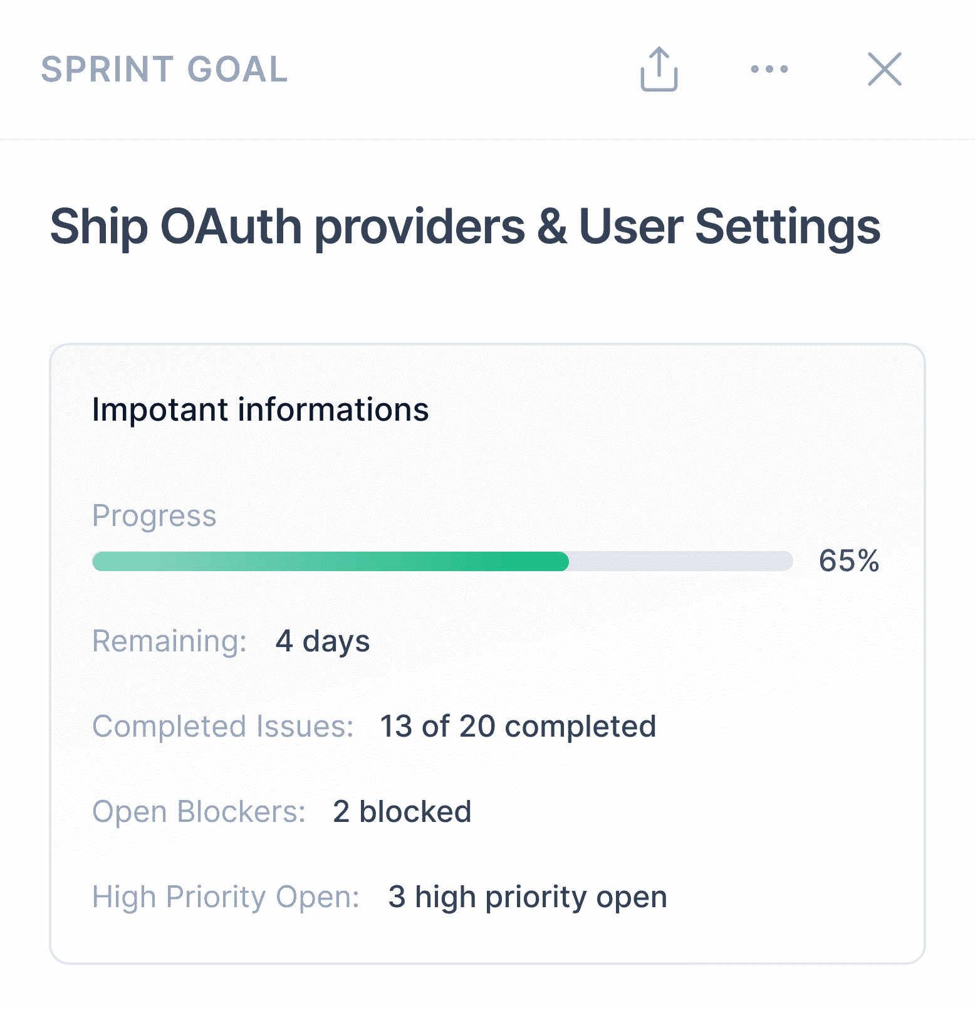The image size is (975, 1010).
Task: Click the sprint title Ship OAuth providers
Action: click(466, 228)
